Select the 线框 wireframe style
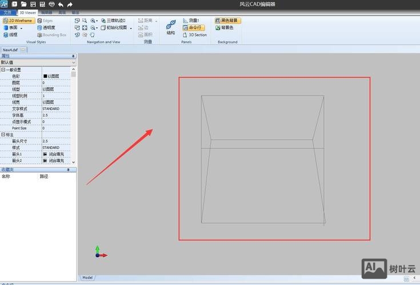 click(10, 35)
